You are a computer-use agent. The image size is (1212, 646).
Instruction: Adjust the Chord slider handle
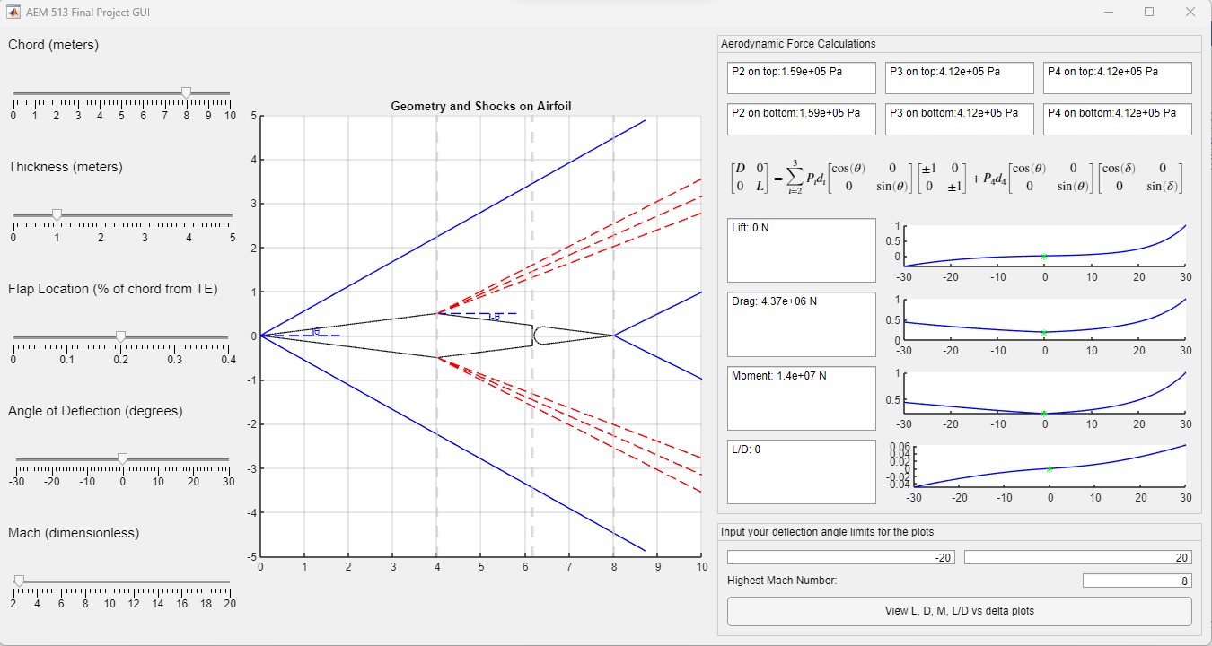click(x=187, y=92)
